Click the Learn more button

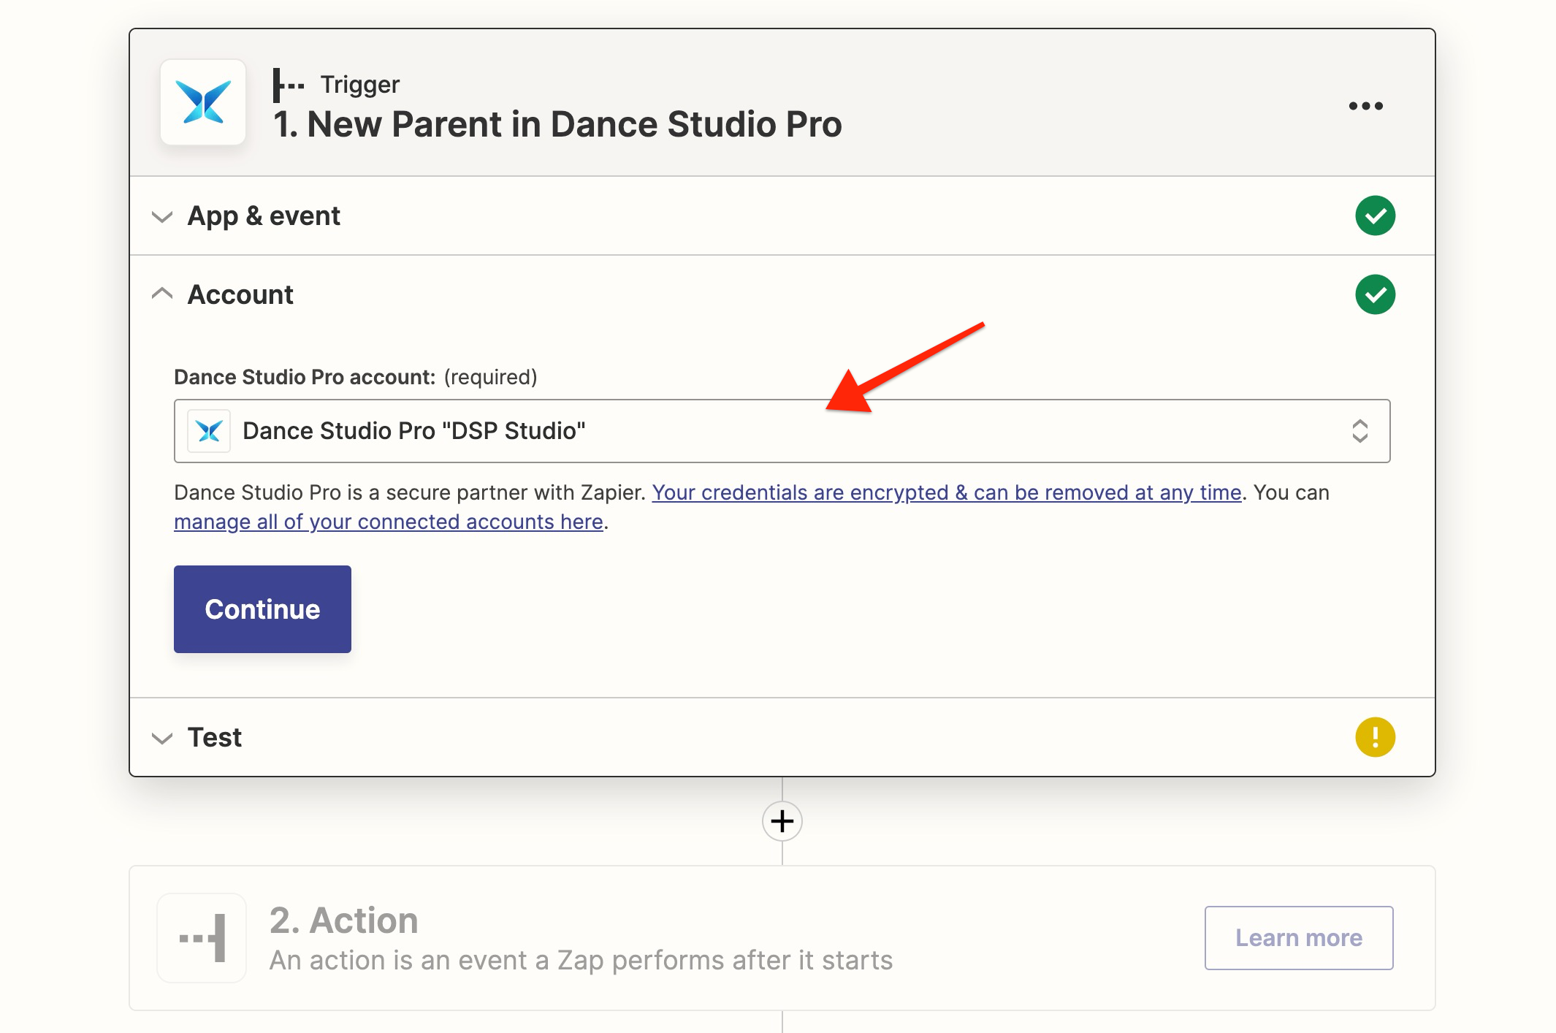pos(1299,938)
